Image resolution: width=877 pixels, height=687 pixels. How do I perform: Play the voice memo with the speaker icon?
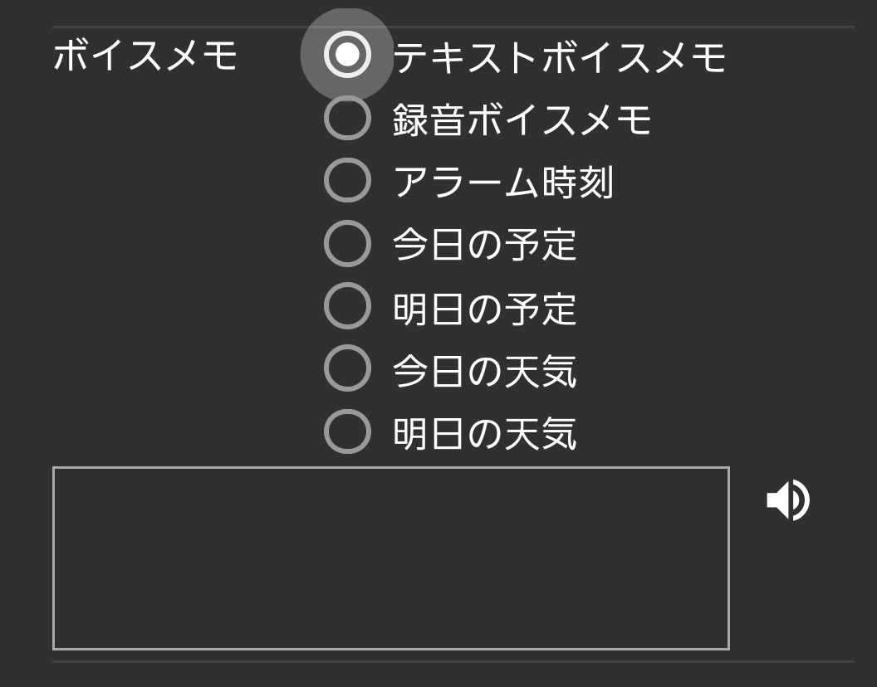tap(787, 500)
